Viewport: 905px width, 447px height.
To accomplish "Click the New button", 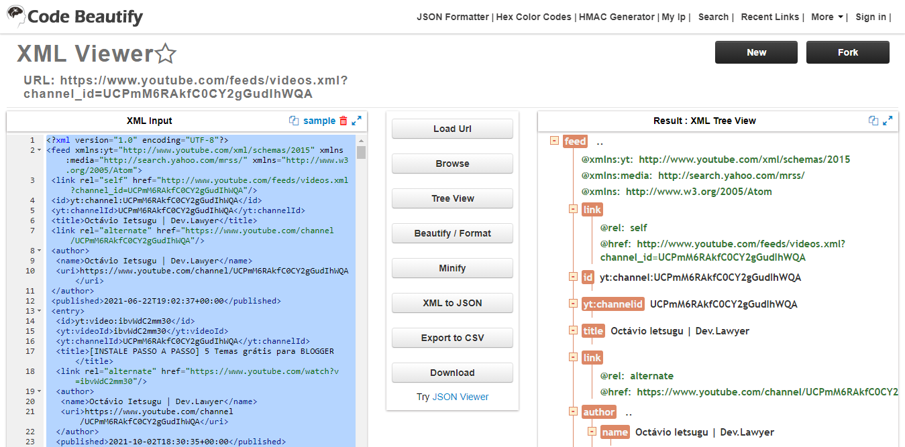I will tap(756, 52).
